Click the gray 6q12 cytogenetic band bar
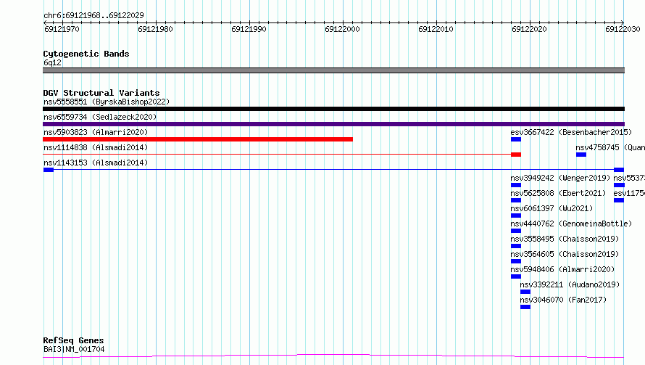 tap(333, 70)
